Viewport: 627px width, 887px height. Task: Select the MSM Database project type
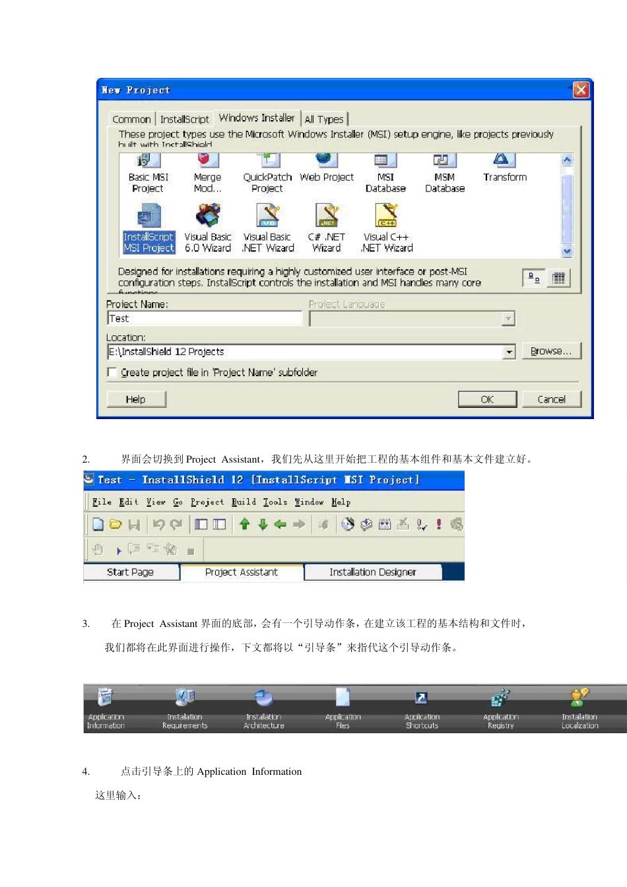click(445, 174)
